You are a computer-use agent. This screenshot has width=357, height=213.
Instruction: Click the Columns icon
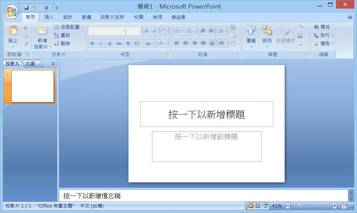[222, 43]
